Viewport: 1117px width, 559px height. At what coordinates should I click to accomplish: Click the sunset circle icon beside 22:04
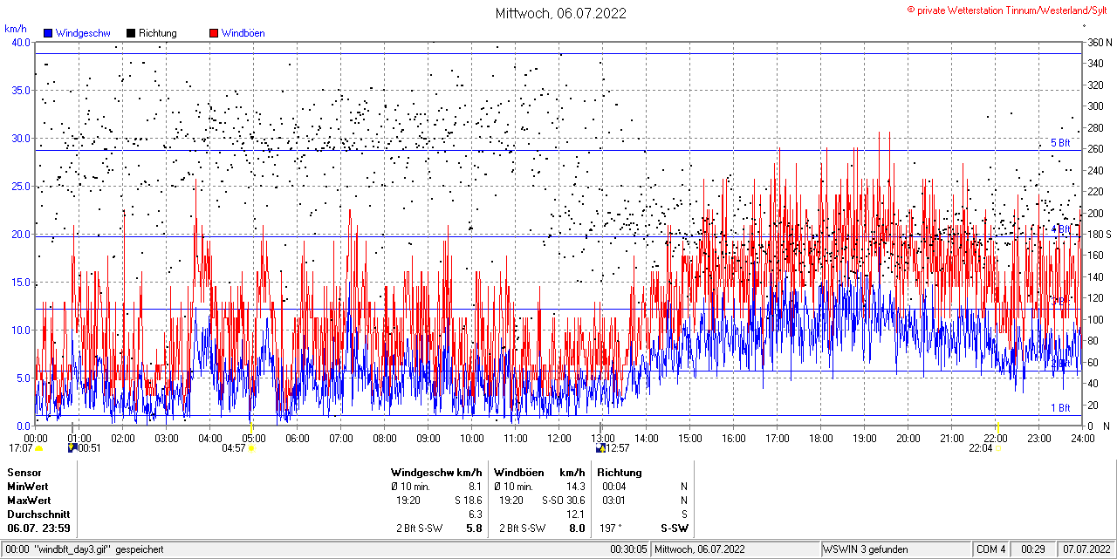[998, 448]
